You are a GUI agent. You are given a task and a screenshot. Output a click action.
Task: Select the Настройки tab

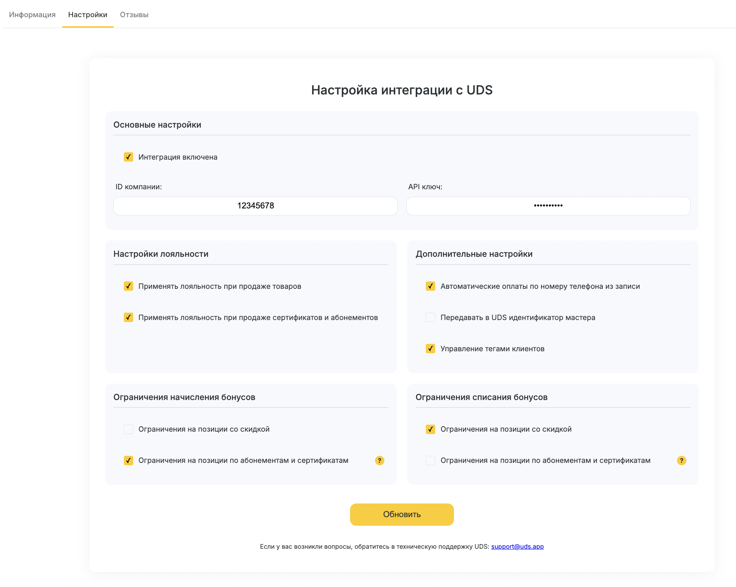click(x=88, y=15)
